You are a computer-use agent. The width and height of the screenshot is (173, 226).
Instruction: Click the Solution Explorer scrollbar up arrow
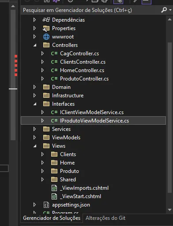169,19
